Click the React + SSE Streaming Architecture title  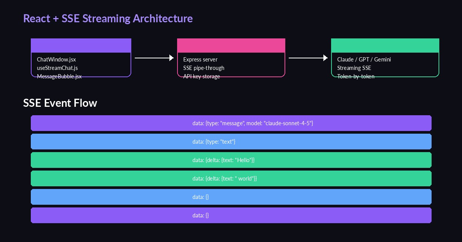click(108, 18)
